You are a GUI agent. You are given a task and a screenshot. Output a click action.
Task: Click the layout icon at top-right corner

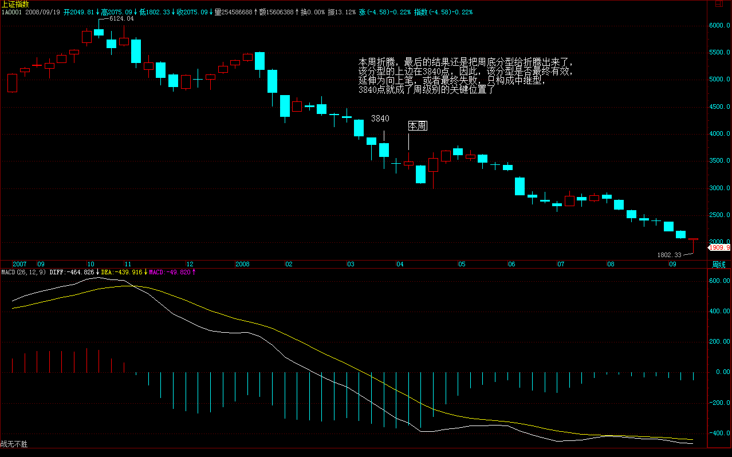(719, 3)
